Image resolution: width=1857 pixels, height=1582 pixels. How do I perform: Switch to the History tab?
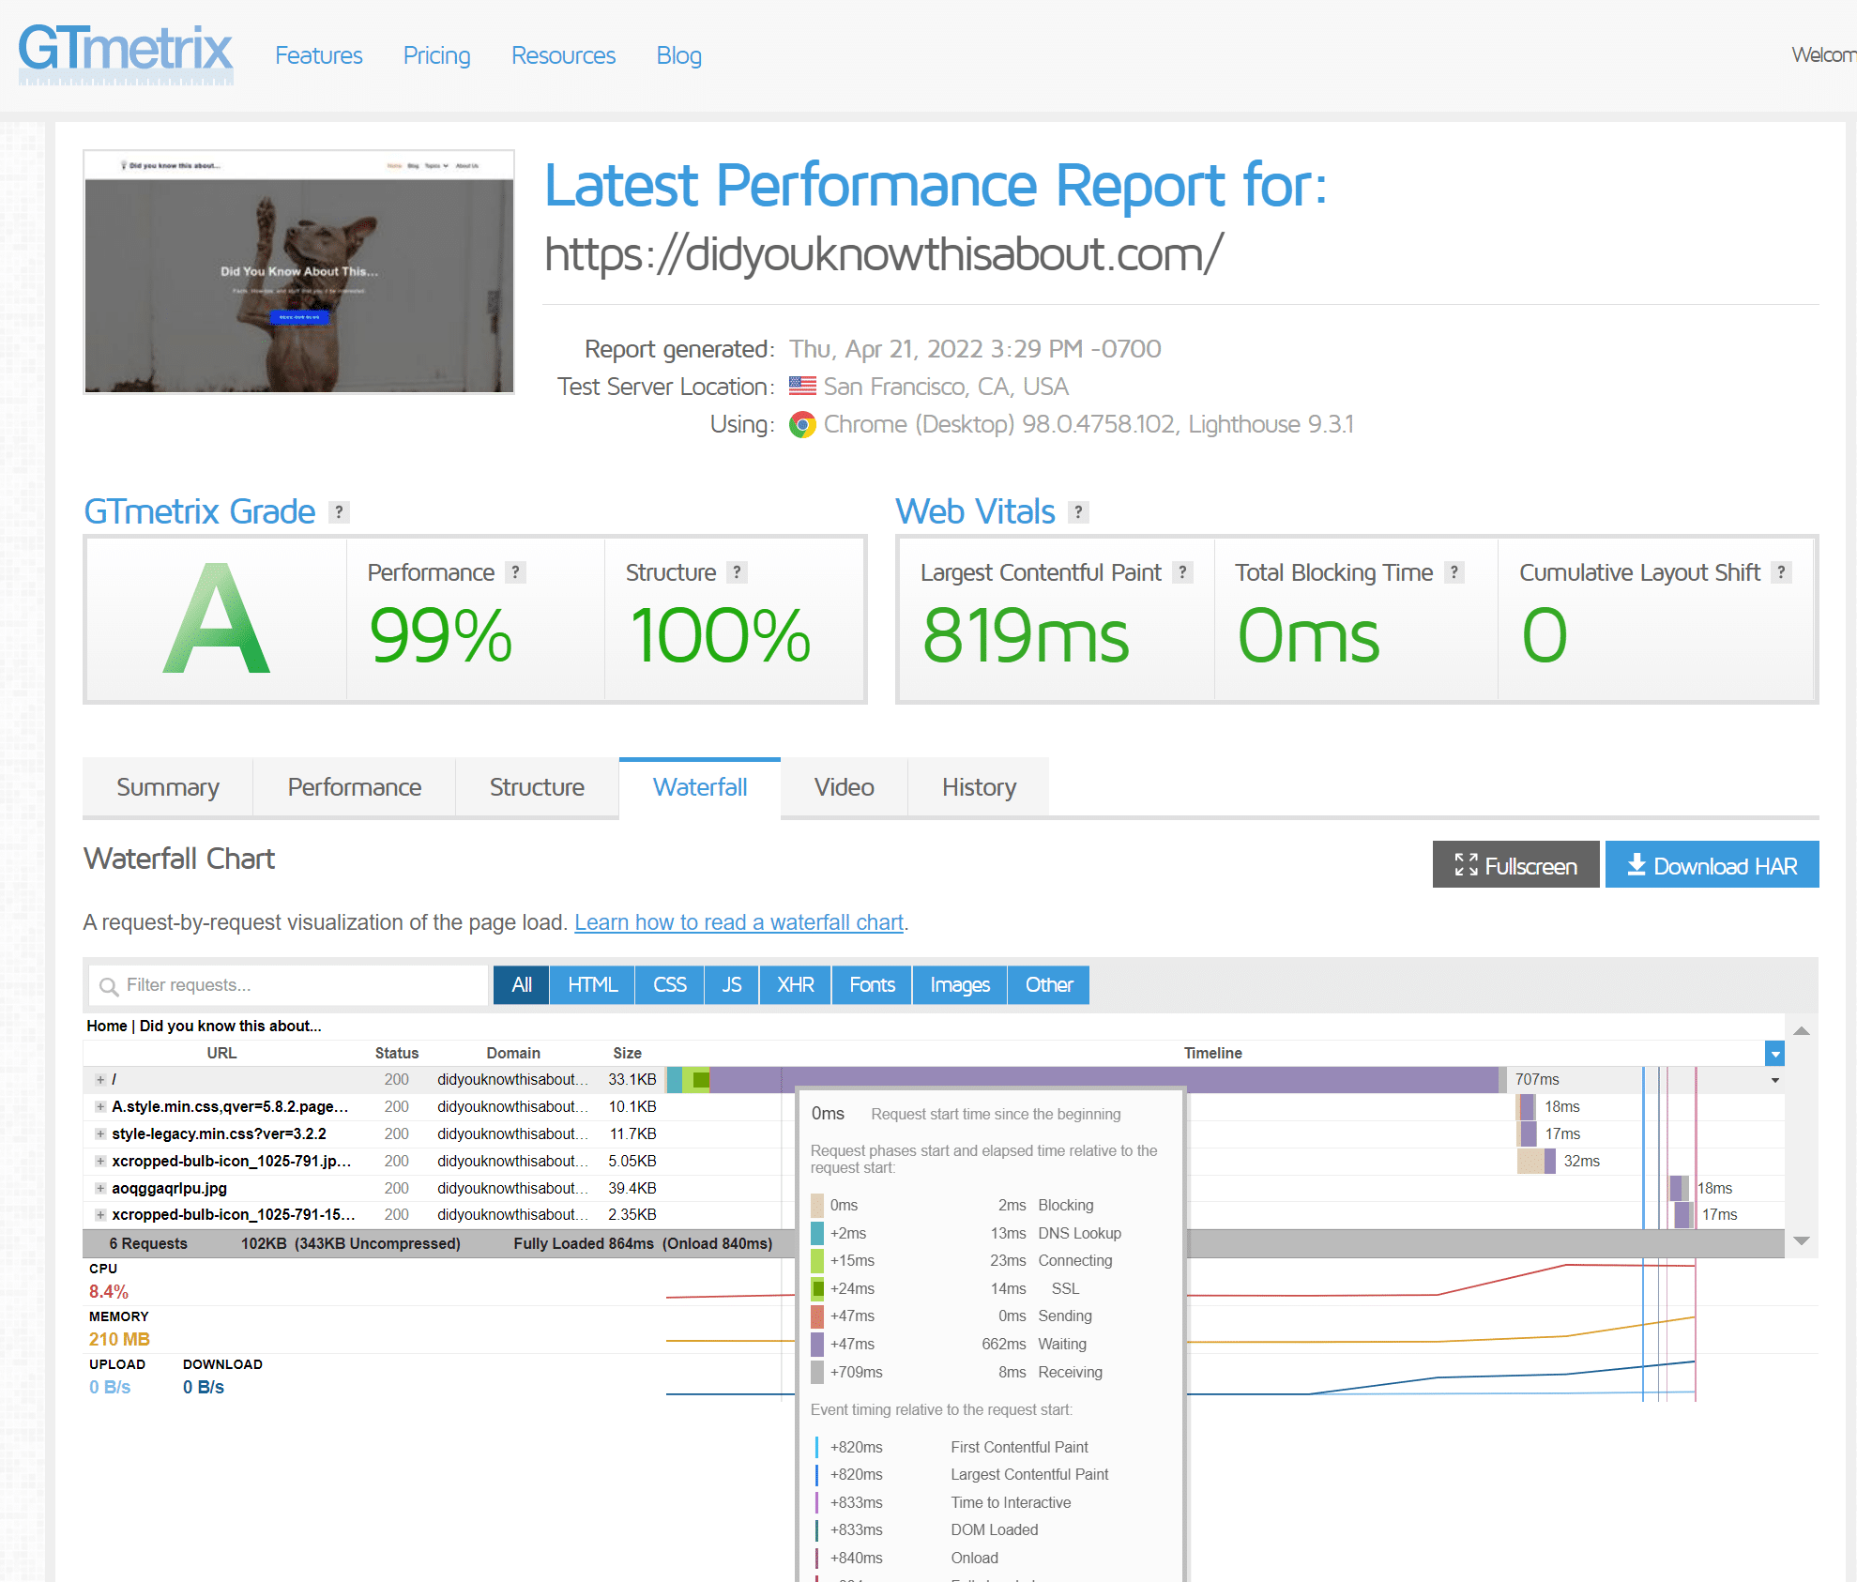[978, 786]
